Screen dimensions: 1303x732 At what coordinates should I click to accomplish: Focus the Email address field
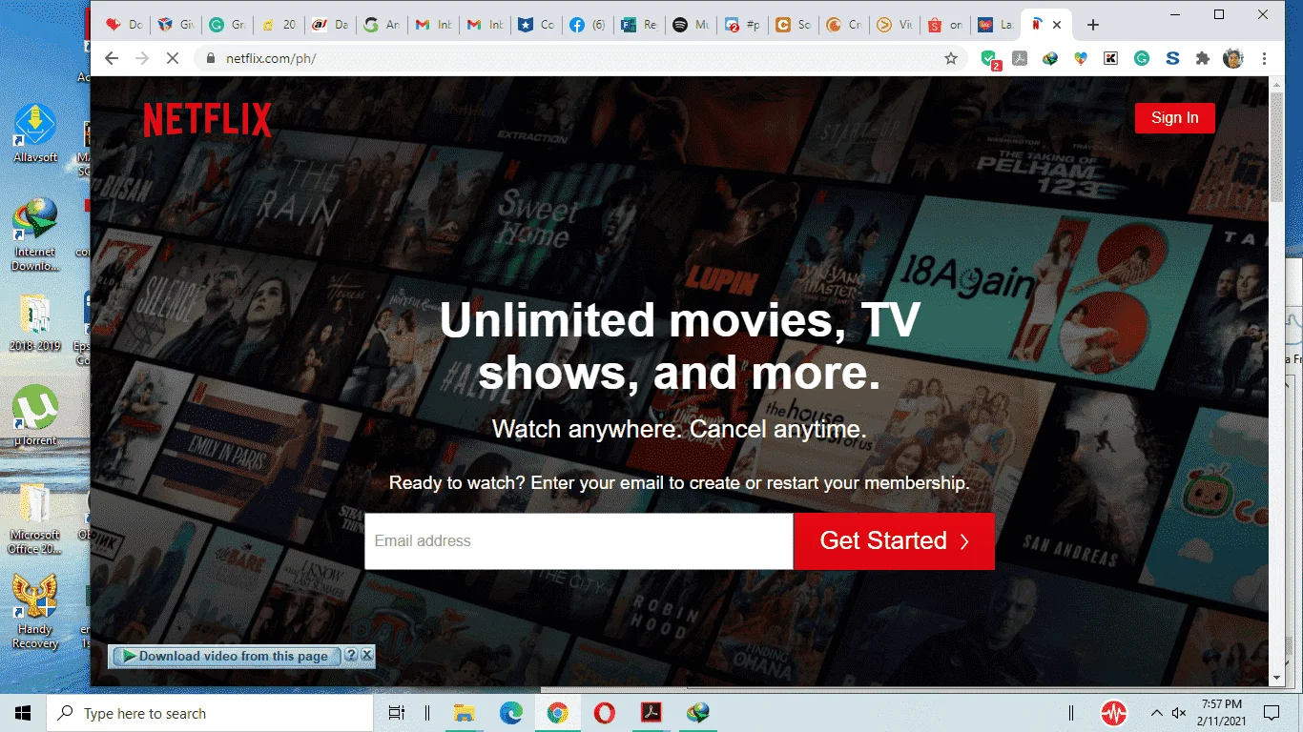[x=578, y=541]
